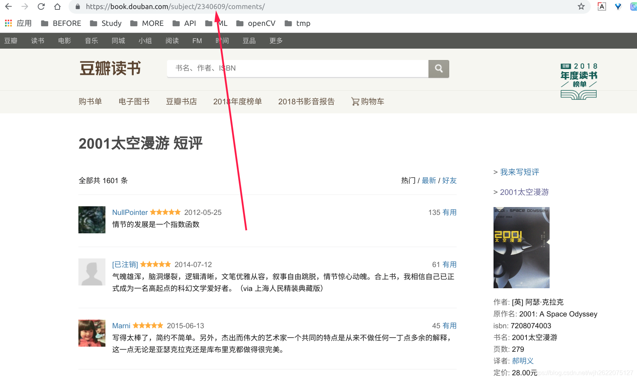Click 我来写短评 link

[x=519, y=172]
